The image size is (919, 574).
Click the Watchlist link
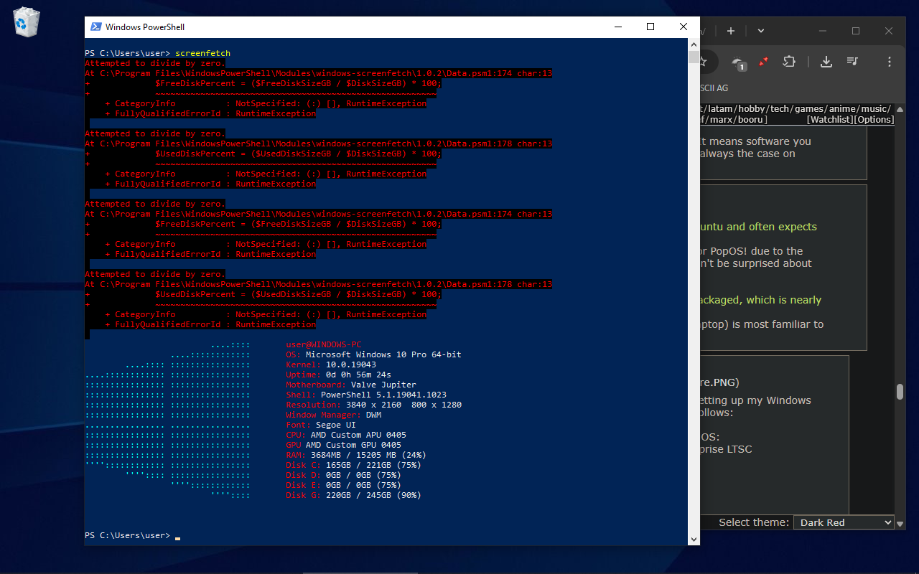pyautogui.click(x=830, y=120)
